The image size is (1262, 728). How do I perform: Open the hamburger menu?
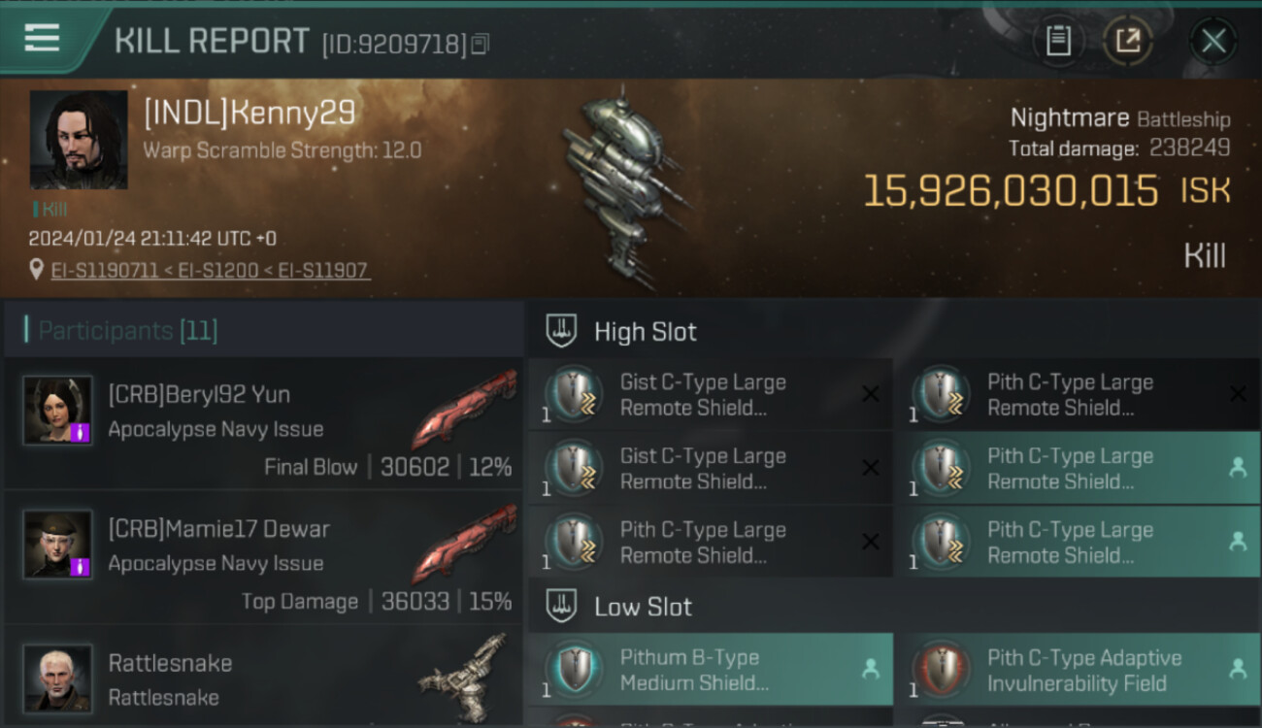tap(42, 39)
